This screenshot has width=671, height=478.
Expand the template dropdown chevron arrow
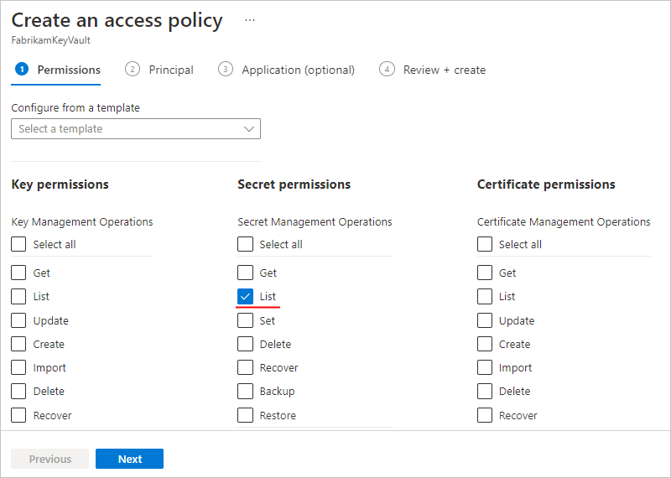[x=249, y=129]
